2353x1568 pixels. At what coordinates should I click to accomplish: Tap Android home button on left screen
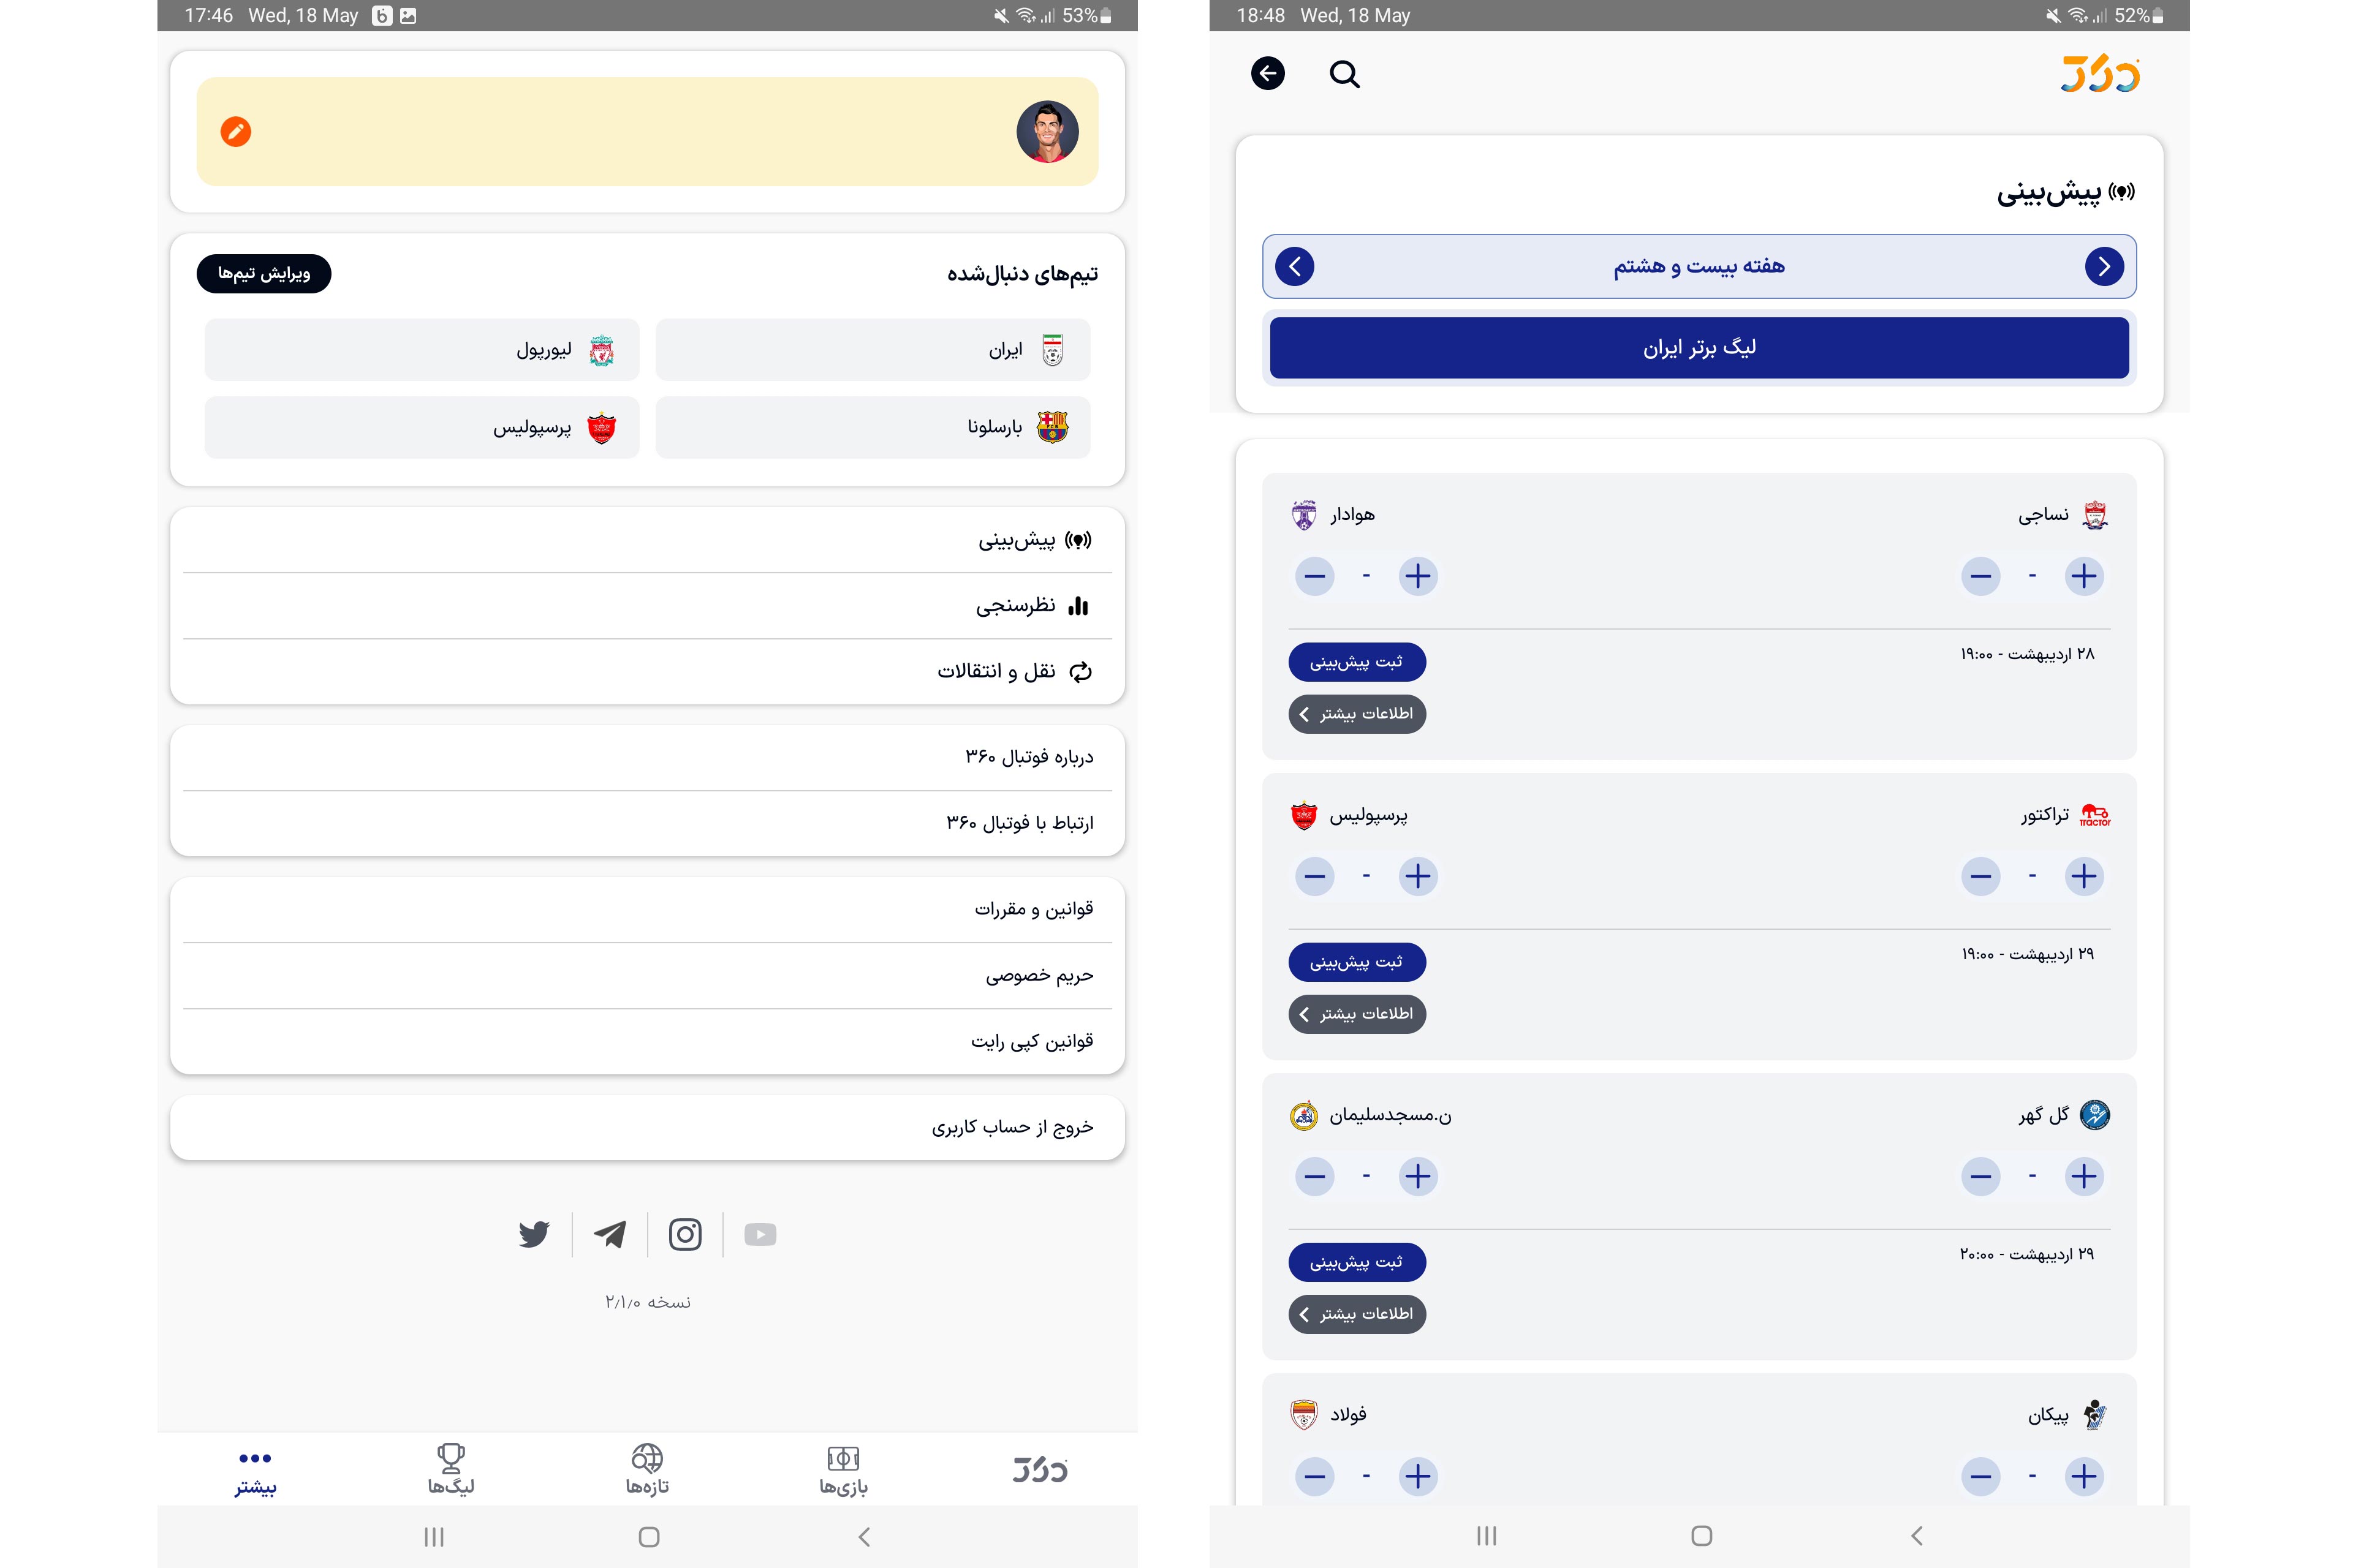(648, 1537)
